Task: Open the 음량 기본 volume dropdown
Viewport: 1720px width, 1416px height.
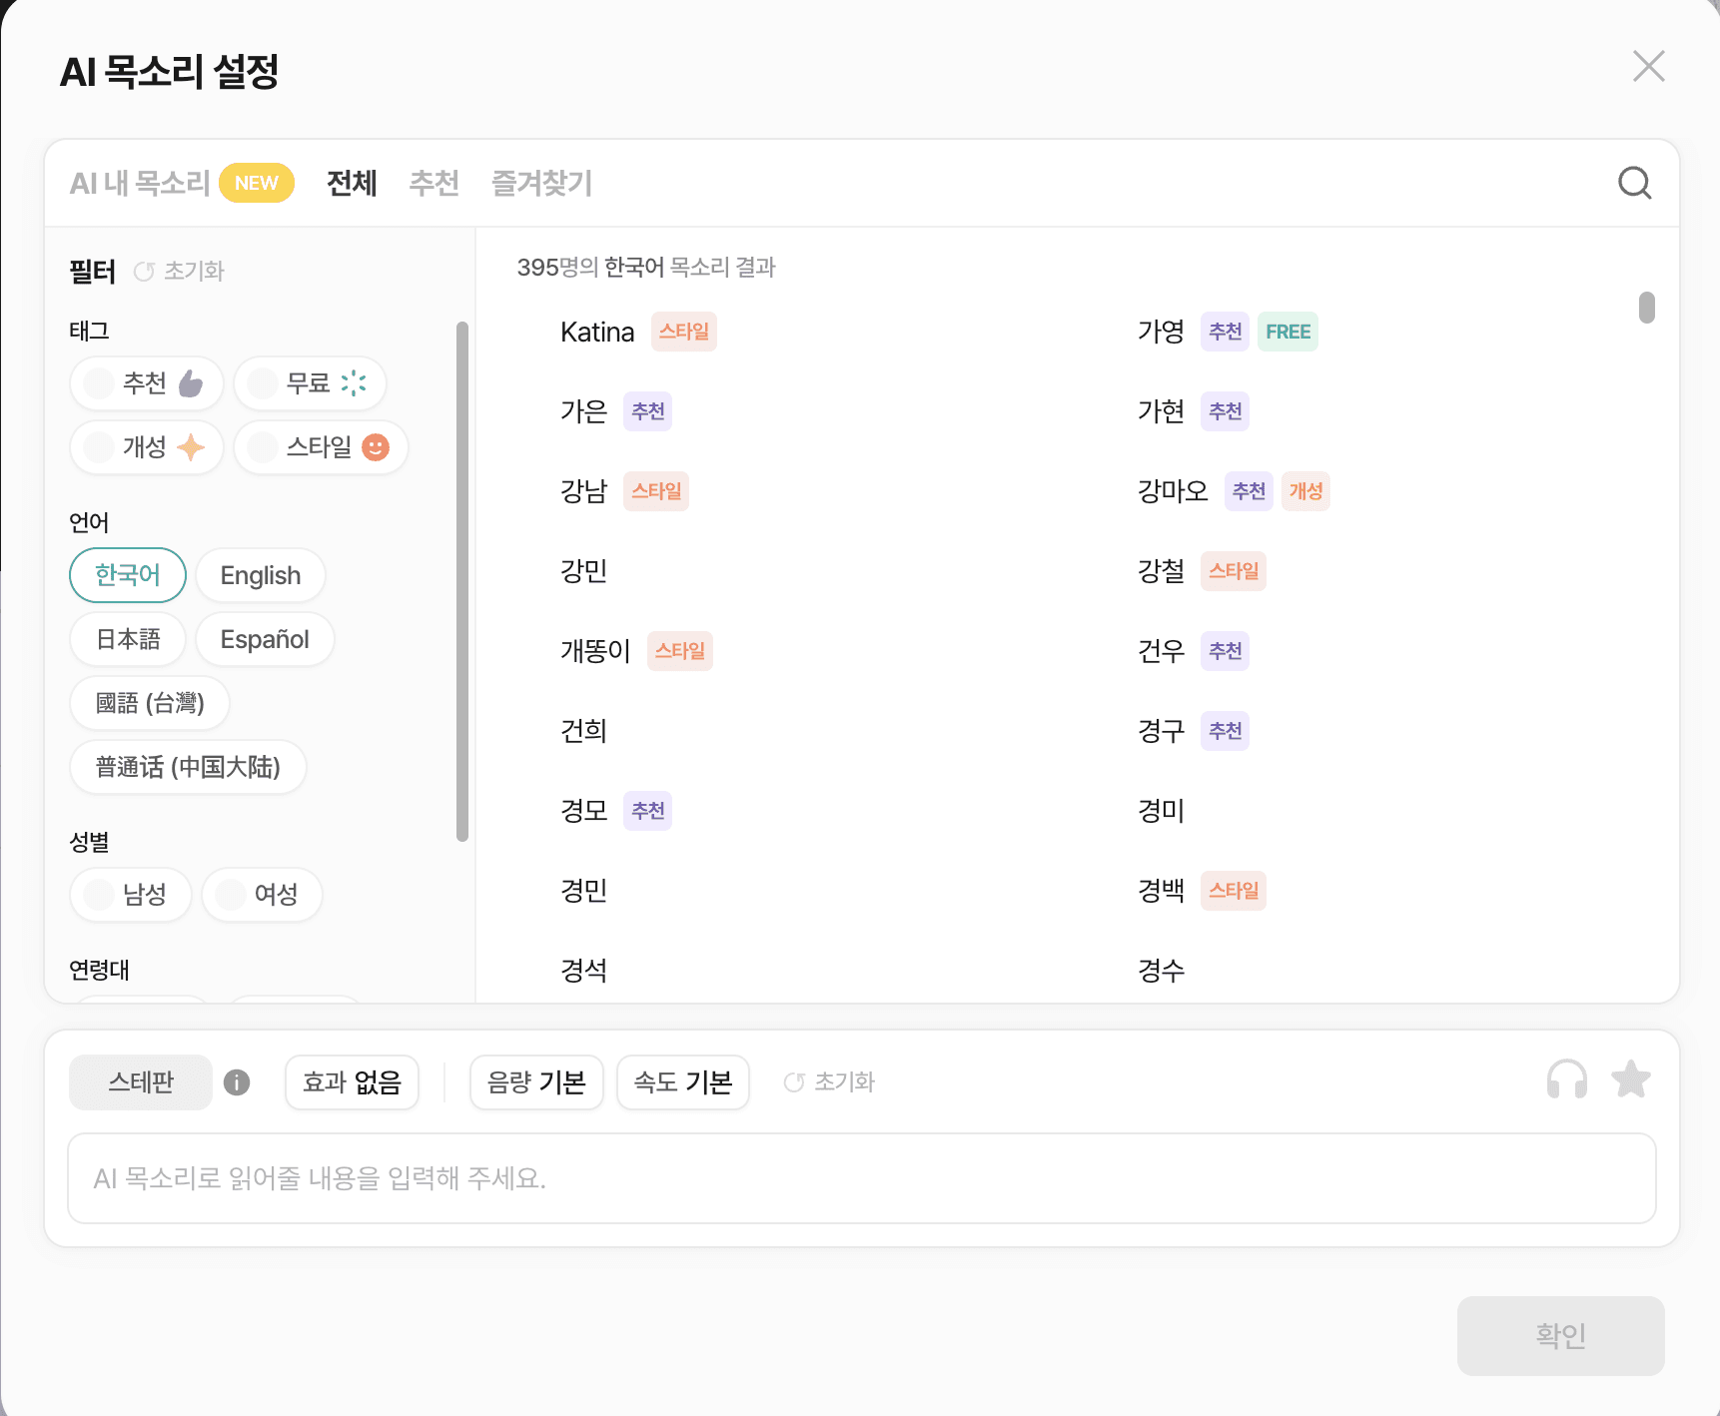Action: (x=536, y=1082)
